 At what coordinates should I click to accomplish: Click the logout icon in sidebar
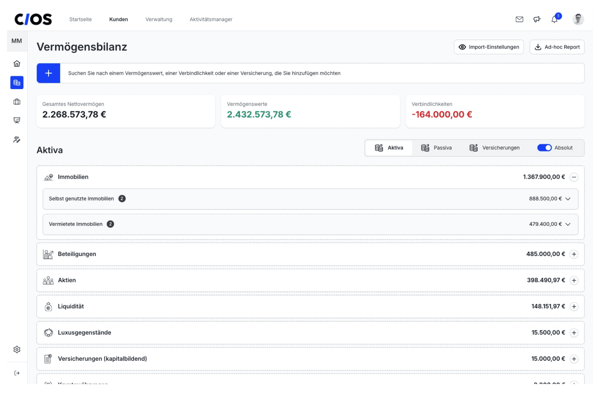17,373
